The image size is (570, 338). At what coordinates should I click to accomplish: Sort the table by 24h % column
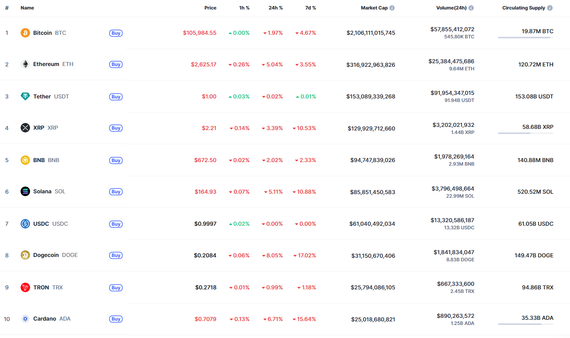click(276, 8)
